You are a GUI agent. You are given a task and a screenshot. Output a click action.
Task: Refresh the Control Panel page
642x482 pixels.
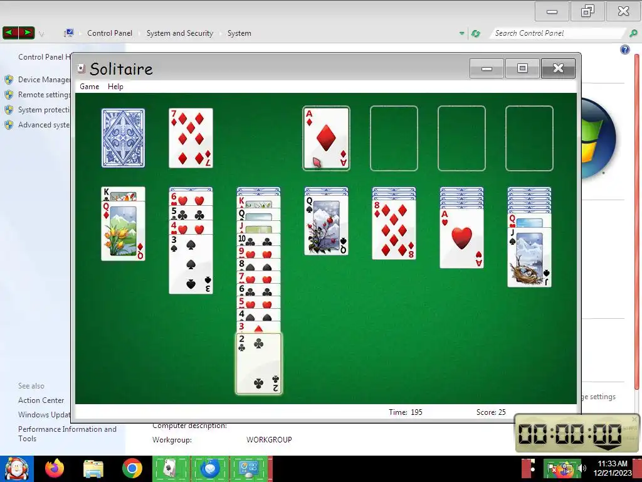476,33
